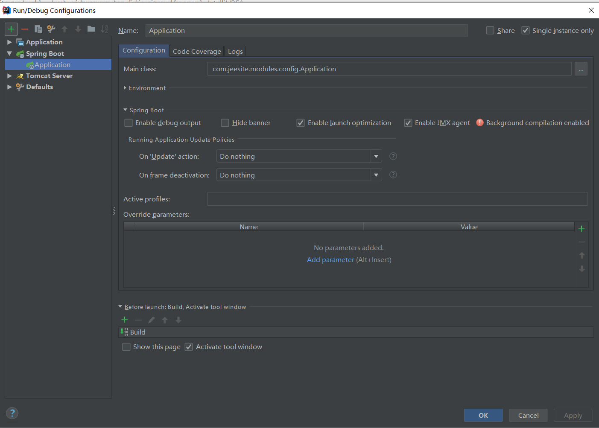Add a before launch task

pyautogui.click(x=125, y=320)
